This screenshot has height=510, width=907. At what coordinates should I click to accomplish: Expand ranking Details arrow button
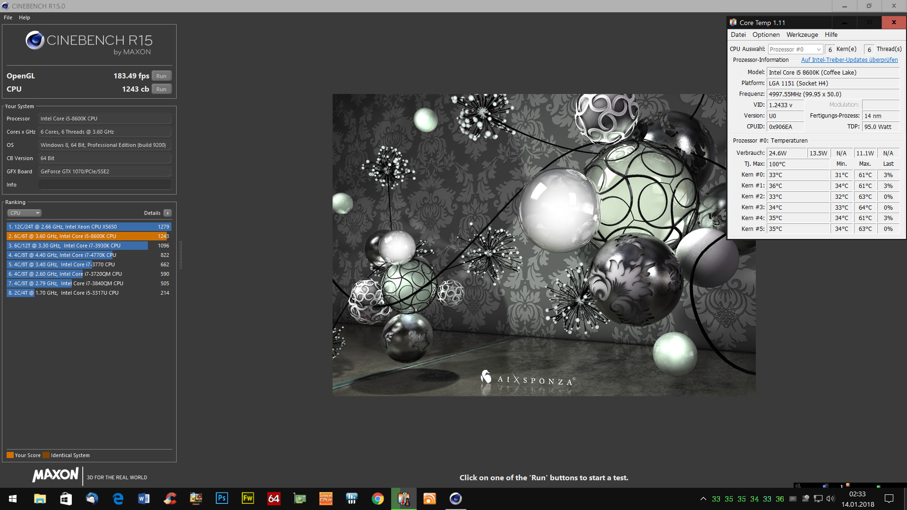[168, 213]
